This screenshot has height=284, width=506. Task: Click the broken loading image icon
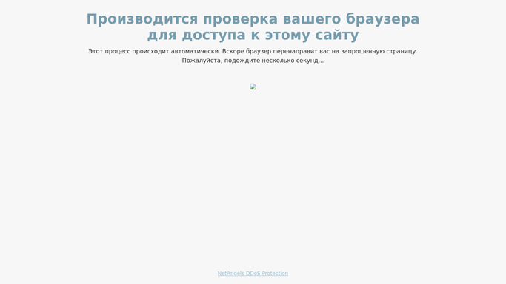click(253, 87)
